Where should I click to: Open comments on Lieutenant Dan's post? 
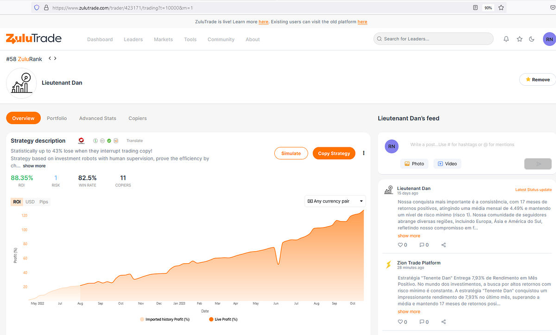(x=422, y=245)
